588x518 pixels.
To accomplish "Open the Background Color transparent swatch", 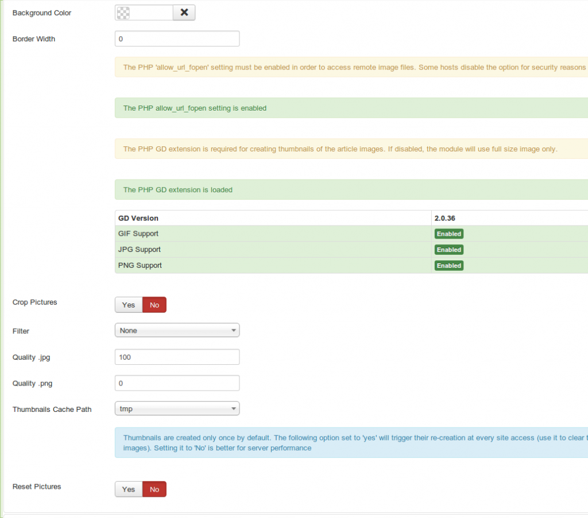I will (x=122, y=13).
